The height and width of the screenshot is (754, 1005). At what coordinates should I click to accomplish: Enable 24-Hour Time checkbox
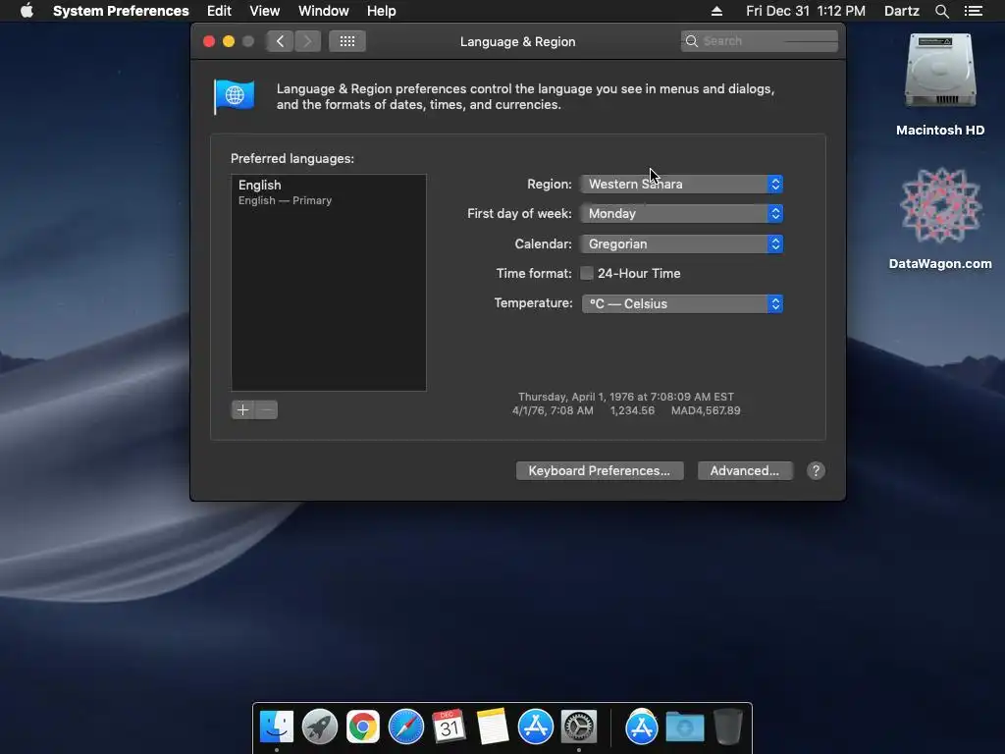pyautogui.click(x=587, y=273)
